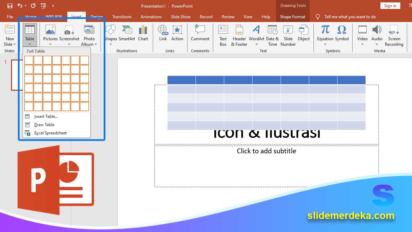This screenshot has width=412, height=232.
Task: Open Header & Footer dialog
Action: click(x=239, y=35)
